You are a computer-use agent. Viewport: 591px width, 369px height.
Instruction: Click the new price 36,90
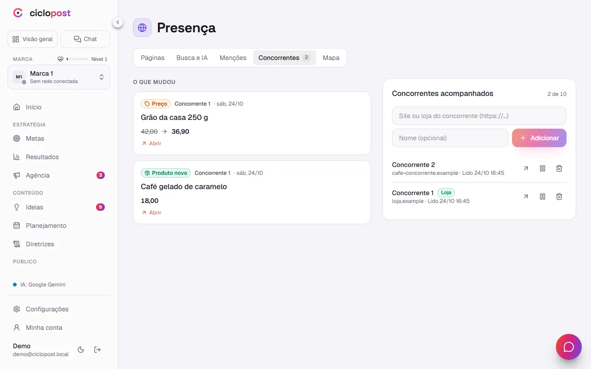[180, 131]
